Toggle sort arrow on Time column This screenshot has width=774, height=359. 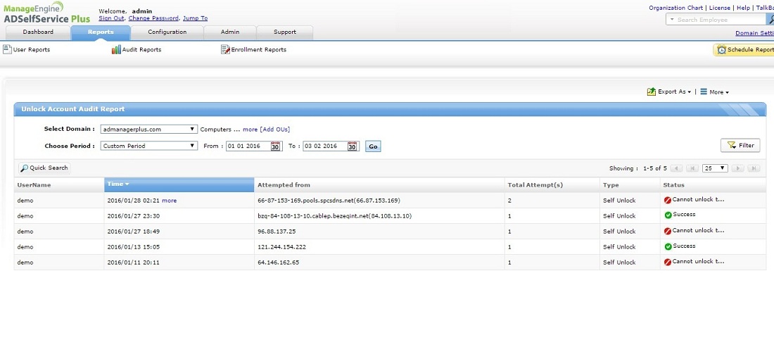click(127, 184)
